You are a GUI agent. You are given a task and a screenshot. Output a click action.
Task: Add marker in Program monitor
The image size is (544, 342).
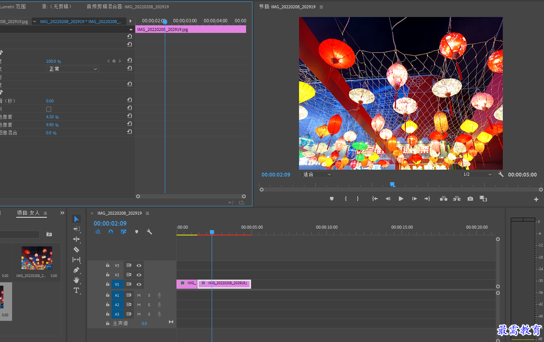[x=332, y=199]
